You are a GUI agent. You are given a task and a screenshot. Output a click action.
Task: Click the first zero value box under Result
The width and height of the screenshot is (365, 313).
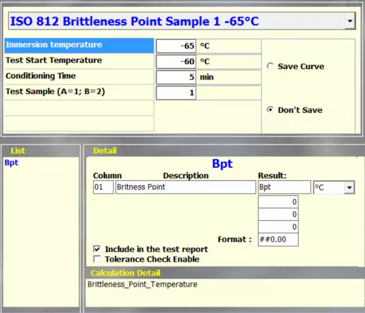278,202
